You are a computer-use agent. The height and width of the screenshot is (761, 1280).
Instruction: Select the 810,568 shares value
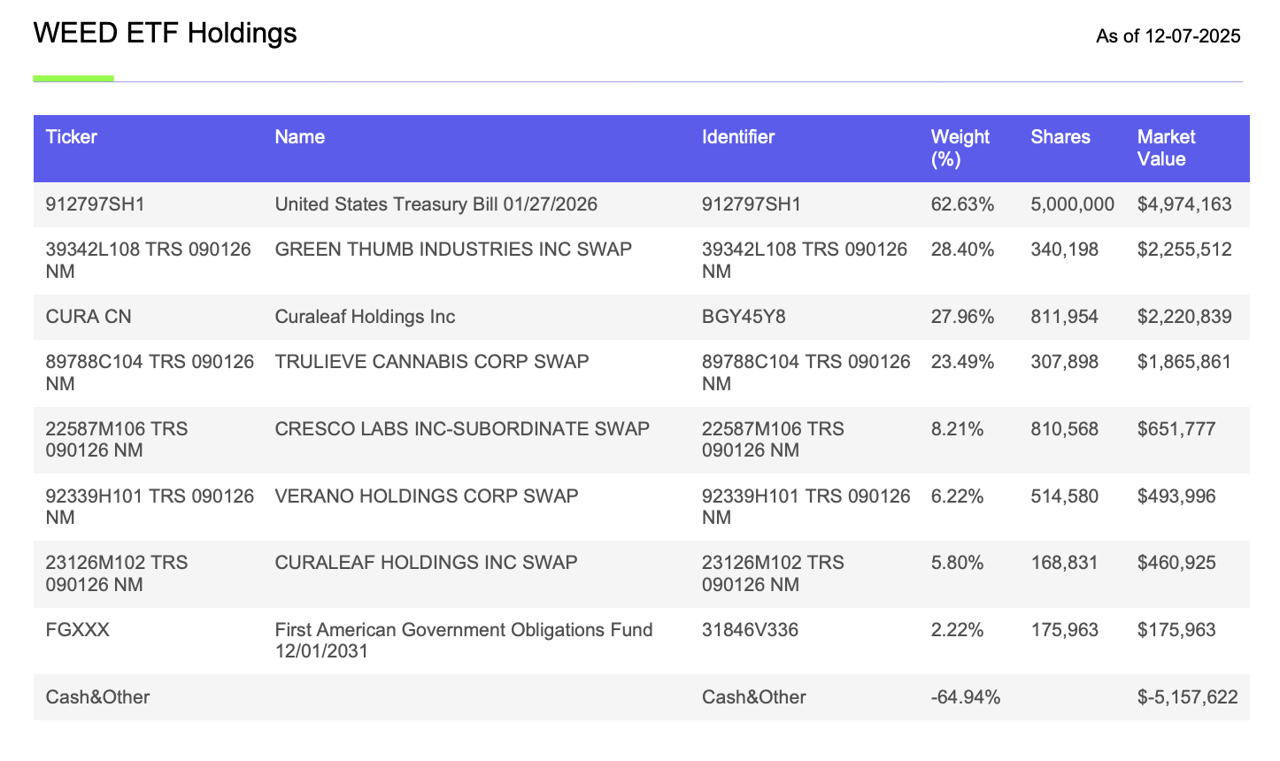pos(1064,429)
